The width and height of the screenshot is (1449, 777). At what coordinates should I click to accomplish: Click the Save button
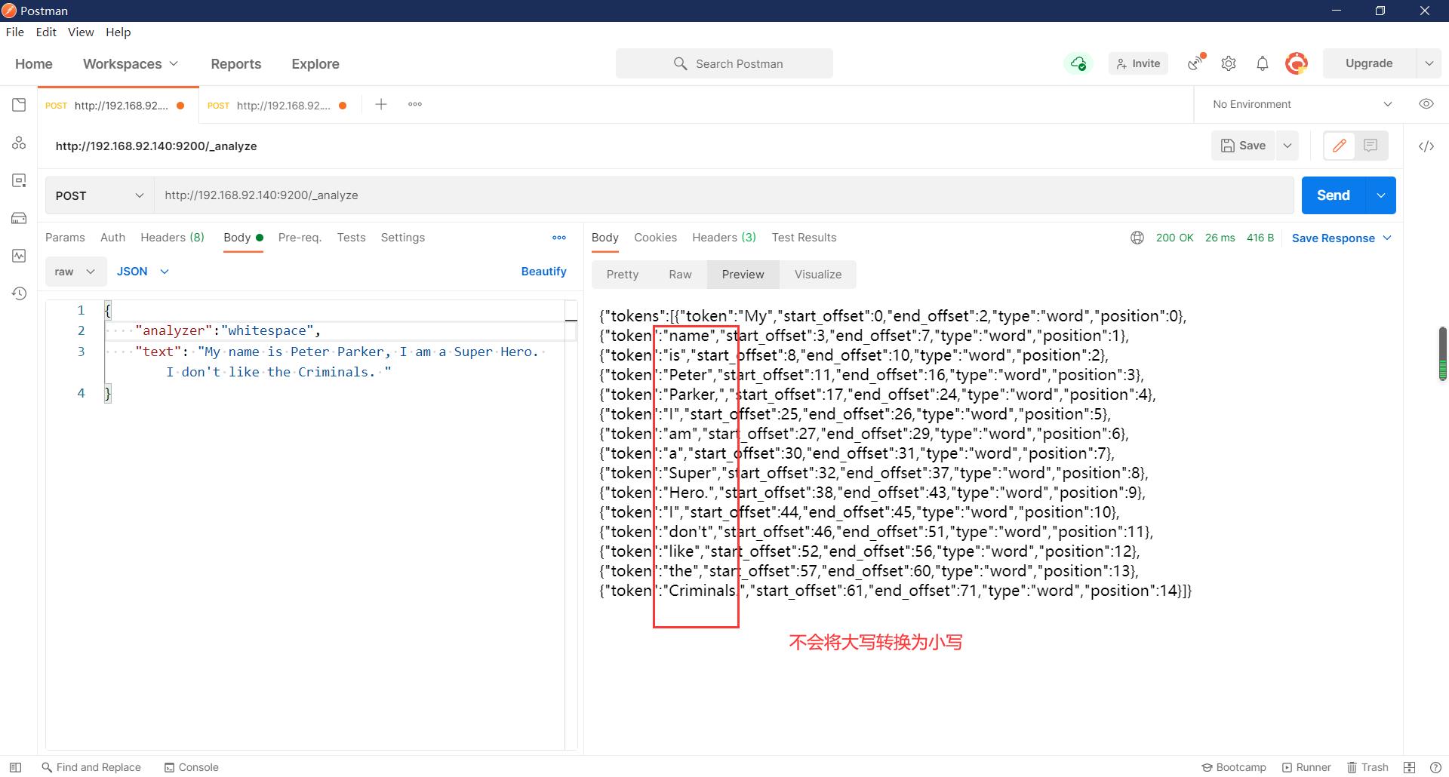click(1244, 146)
